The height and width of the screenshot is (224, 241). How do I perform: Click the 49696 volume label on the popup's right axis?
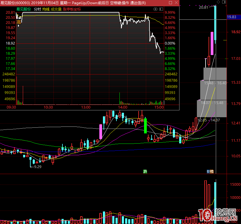point(170,99)
